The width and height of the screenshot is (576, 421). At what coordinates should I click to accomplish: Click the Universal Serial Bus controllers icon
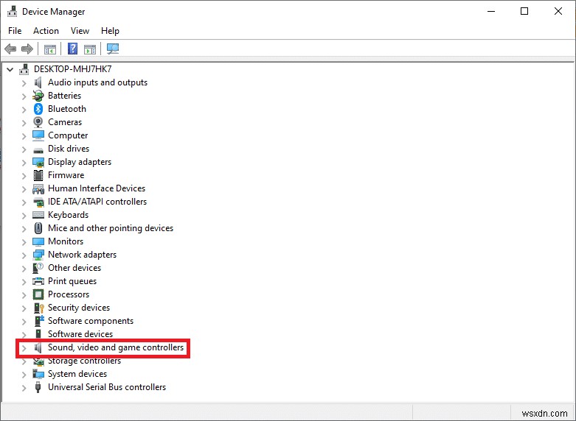click(38, 387)
